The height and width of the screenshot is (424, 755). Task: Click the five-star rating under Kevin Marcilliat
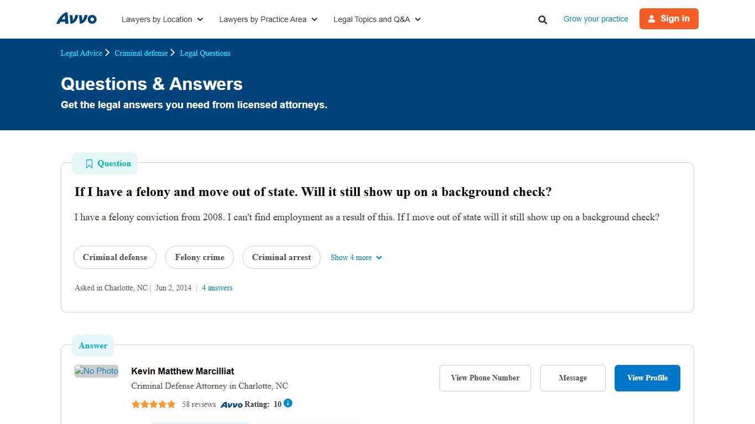153,404
